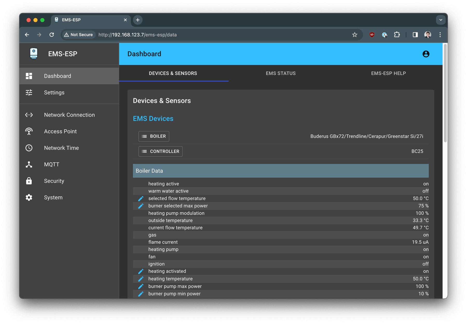
Task: Open Security via the padlock icon
Action: click(x=29, y=181)
